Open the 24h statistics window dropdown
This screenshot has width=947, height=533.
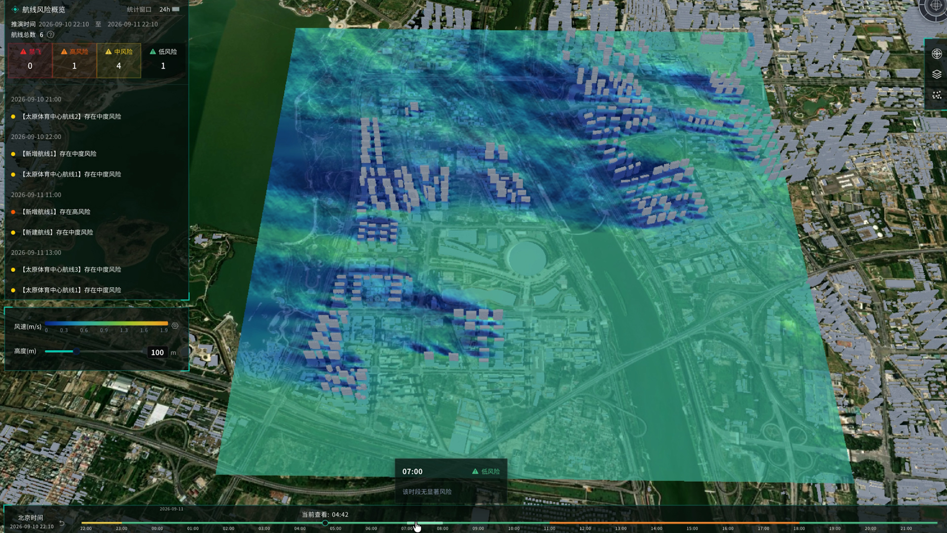point(169,9)
